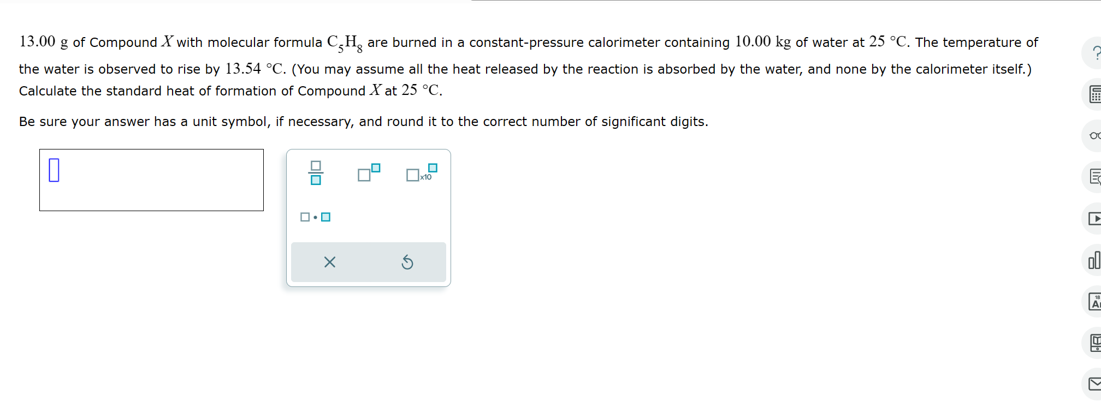The height and width of the screenshot is (407, 1101).
Task: Click inside the answer input box
Action: pyautogui.click(x=151, y=180)
